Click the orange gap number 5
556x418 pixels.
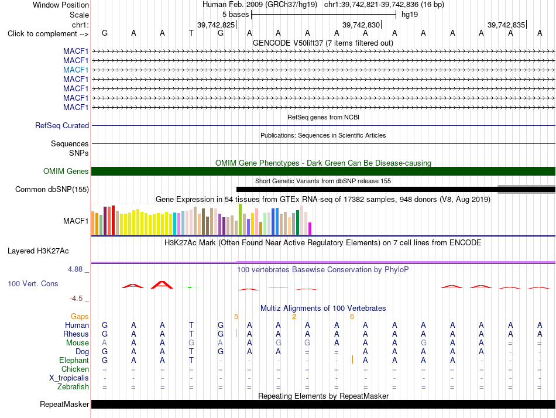[236, 317]
